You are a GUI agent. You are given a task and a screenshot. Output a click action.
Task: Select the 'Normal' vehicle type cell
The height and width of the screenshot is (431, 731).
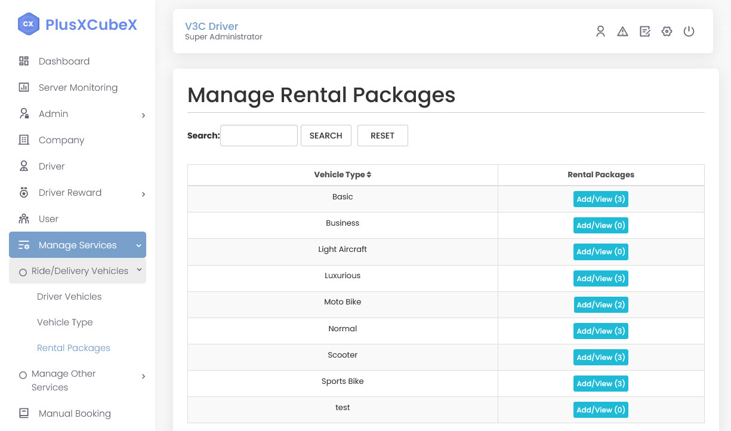[343, 331]
